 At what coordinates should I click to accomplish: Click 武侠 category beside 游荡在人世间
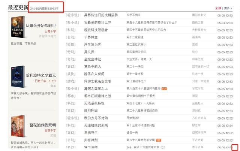click(70, 74)
